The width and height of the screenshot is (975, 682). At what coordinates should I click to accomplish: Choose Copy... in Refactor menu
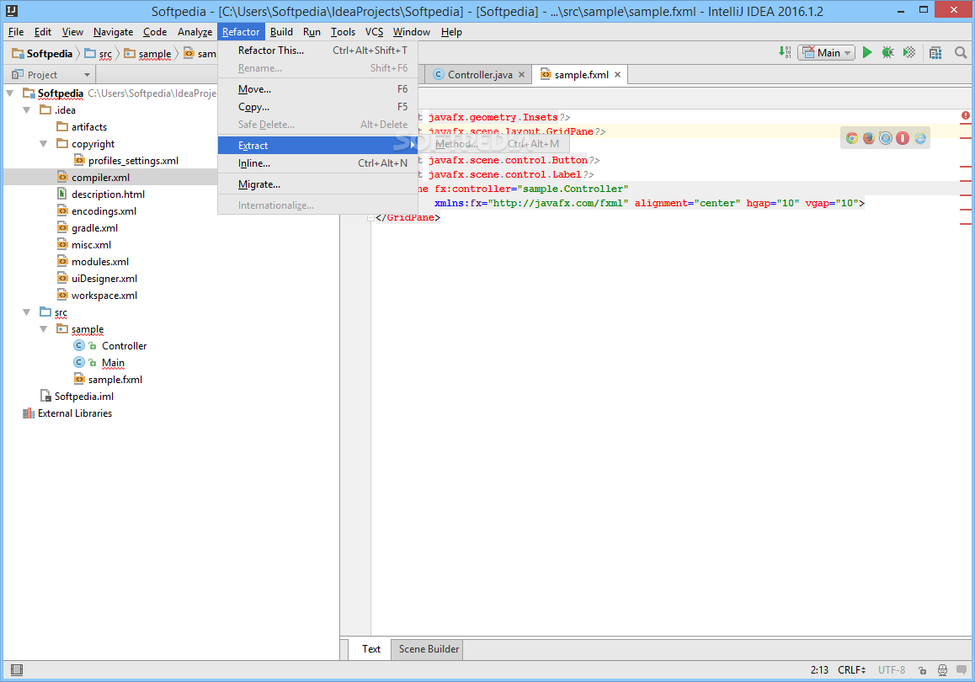point(317,107)
